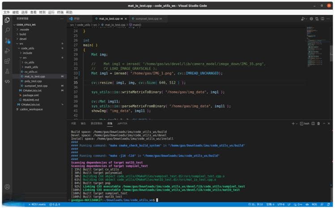Open the Explorer view in activity bar
Screen dimensions: 335x209
(7, 20)
